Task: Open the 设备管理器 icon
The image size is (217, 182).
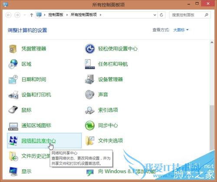Action: click(x=89, y=79)
